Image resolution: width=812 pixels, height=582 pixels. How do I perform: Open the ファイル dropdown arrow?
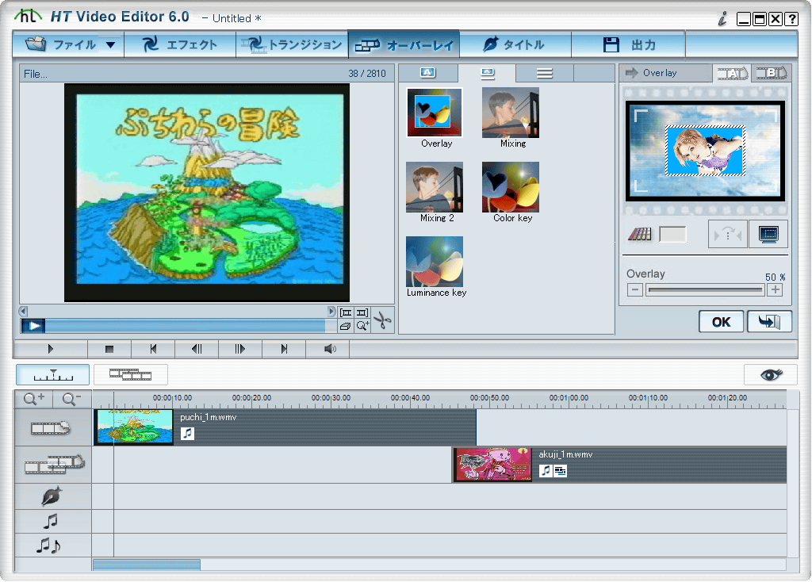[110, 45]
